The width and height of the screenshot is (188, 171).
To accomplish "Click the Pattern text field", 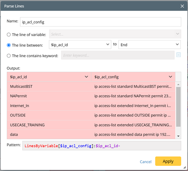I will click(102, 146).
